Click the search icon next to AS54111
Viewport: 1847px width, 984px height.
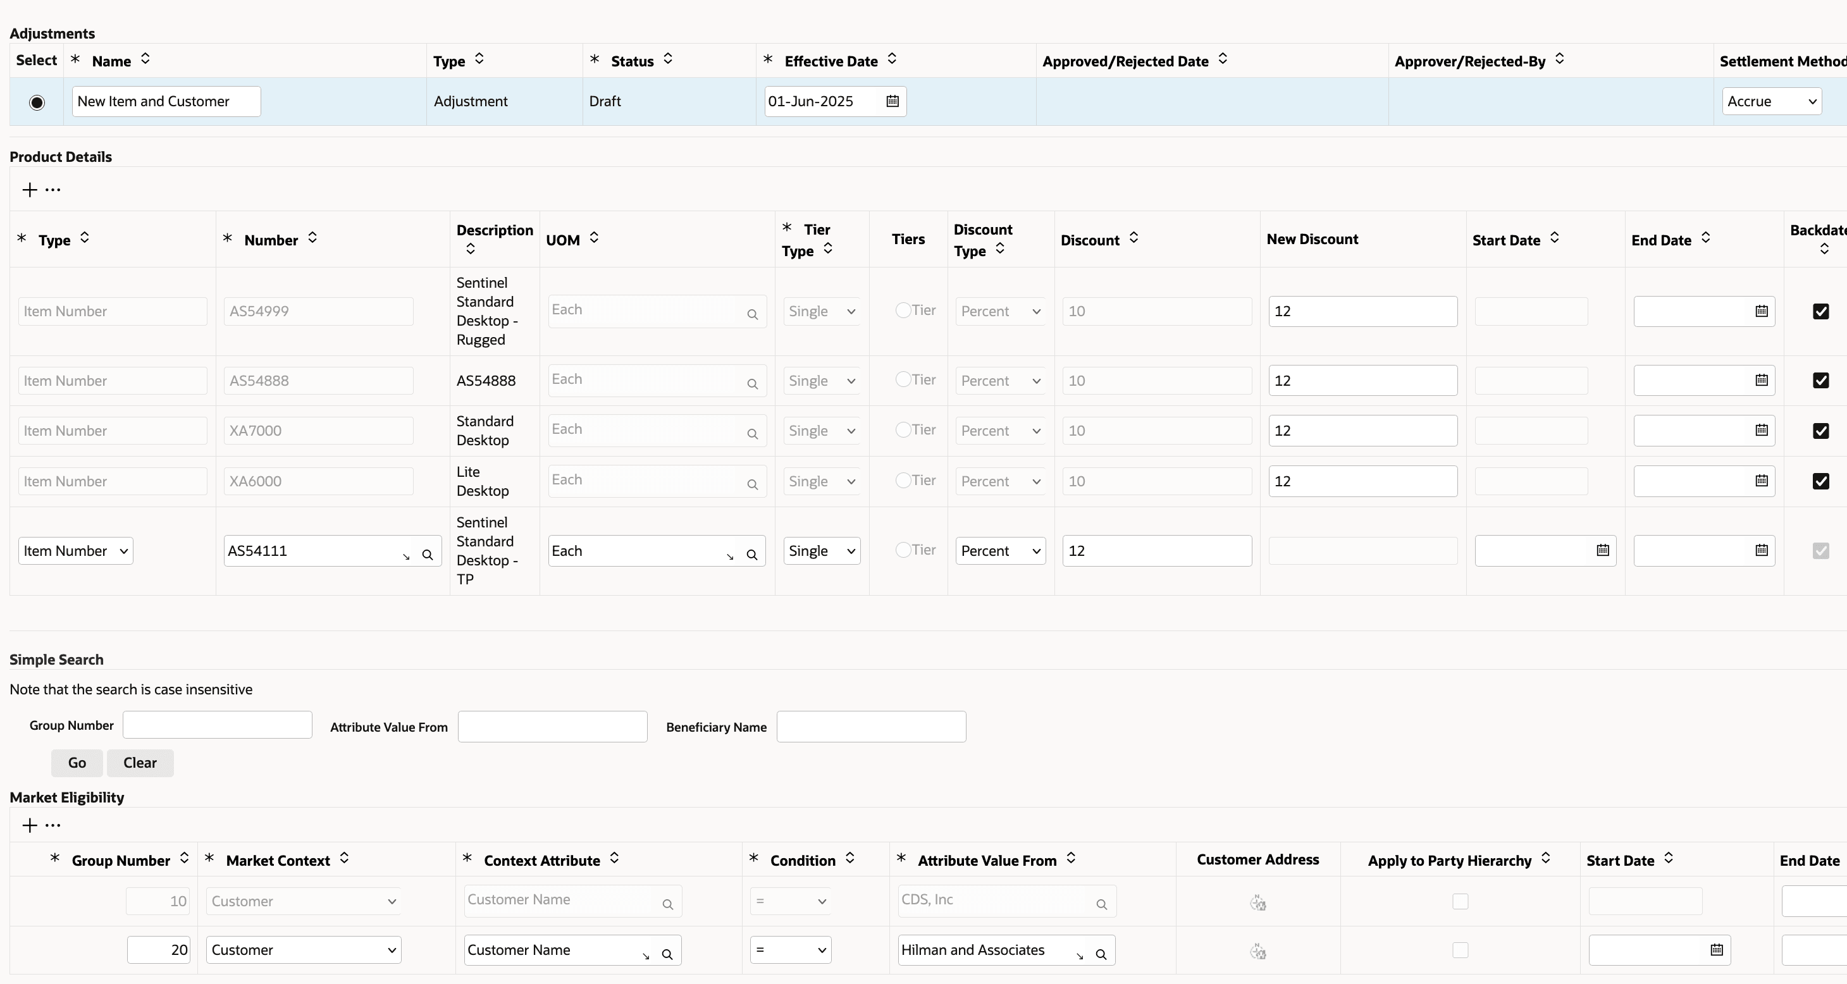428,555
